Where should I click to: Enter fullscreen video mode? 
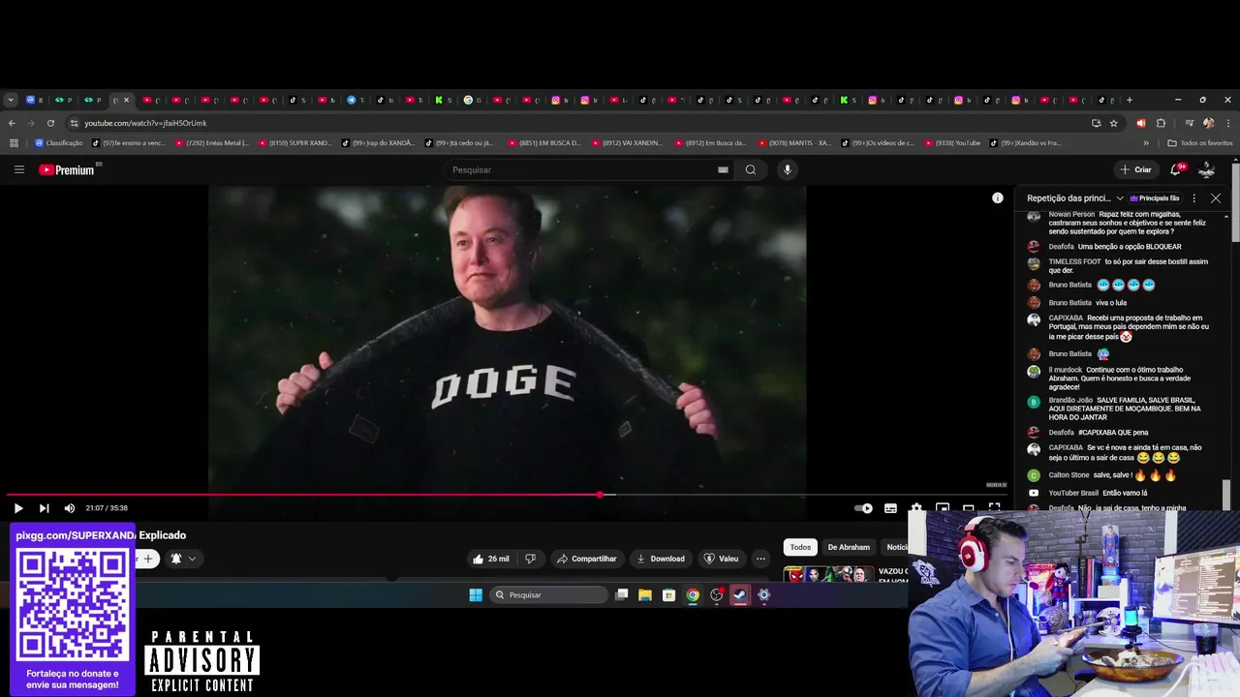(994, 507)
